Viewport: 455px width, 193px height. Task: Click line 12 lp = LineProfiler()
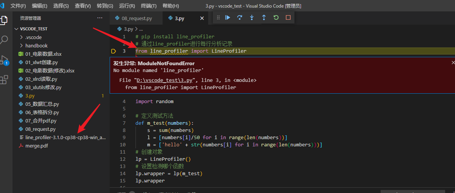[x=163, y=159]
